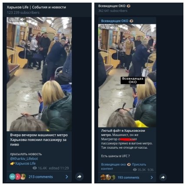
Task: Follow the Харьков Life channel link
Action: (25, 163)
